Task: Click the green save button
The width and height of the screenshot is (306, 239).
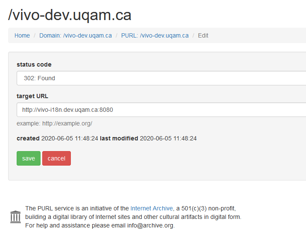Action: pos(29,158)
